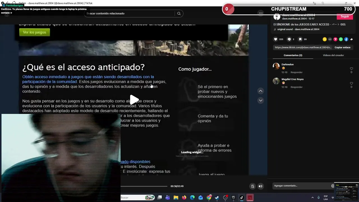Image resolution: width=359 pixels, height=202 pixels.
Task: Switch to the Comentarios (2) tab
Action: [293, 55]
